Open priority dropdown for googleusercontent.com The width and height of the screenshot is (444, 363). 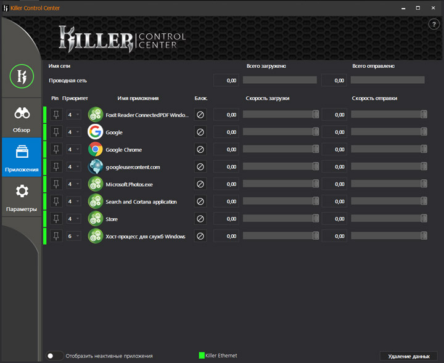tap(73, 166)
